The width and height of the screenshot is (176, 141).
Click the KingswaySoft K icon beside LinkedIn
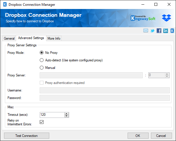tap(172, 31)
